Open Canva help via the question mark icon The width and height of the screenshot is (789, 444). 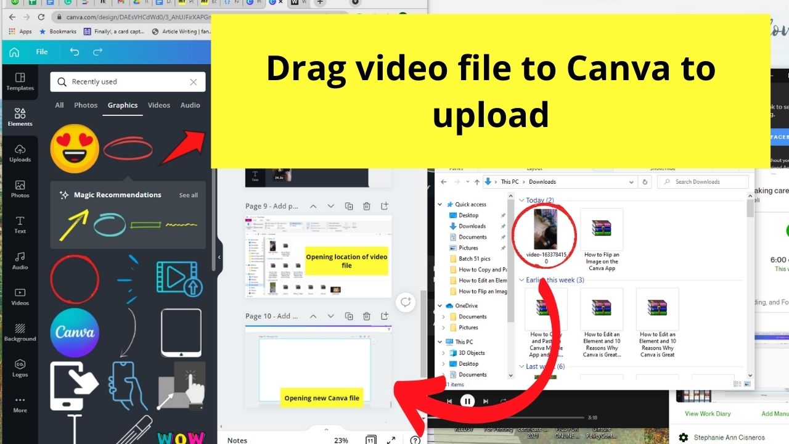pyautogui.click(x=415, y=440)
